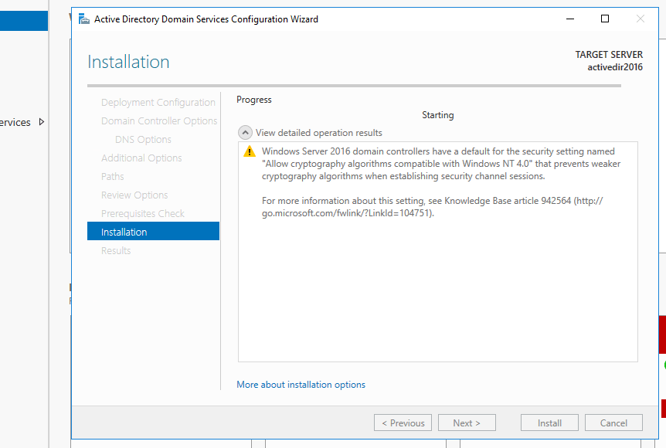666x448 pixels.
Task: Select Deployment Configuration step
Action: coord(158,103)
